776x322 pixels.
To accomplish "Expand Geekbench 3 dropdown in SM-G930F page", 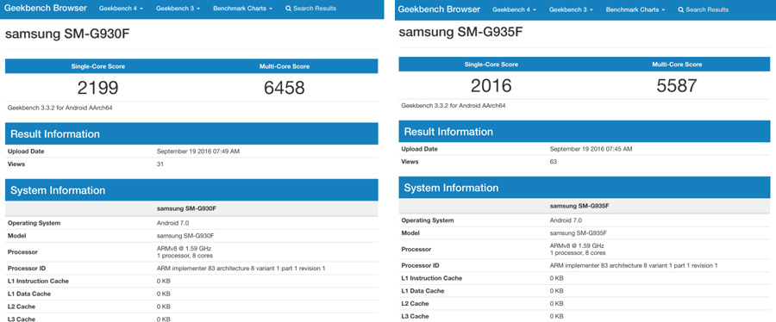I will 178,9.
